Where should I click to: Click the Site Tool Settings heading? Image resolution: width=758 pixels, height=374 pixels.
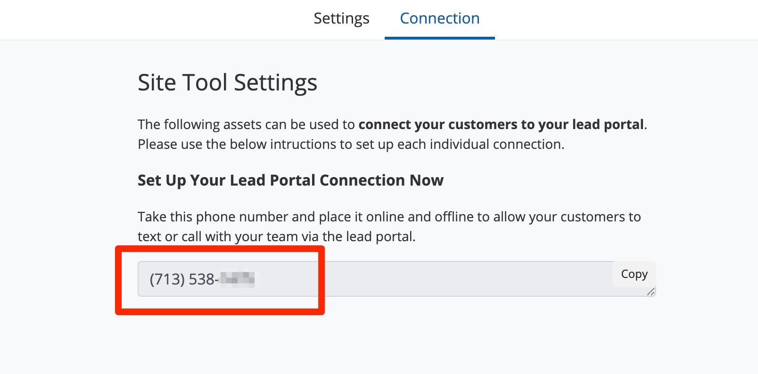(x=227, y=82)
